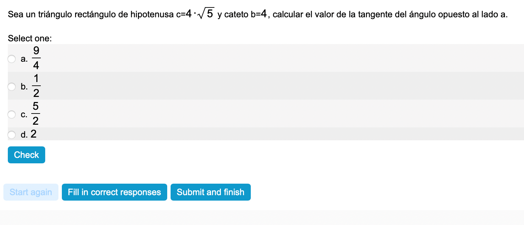Select the radio button for option a
This screenshot has height=225, width=524.
tap(12, 59)
